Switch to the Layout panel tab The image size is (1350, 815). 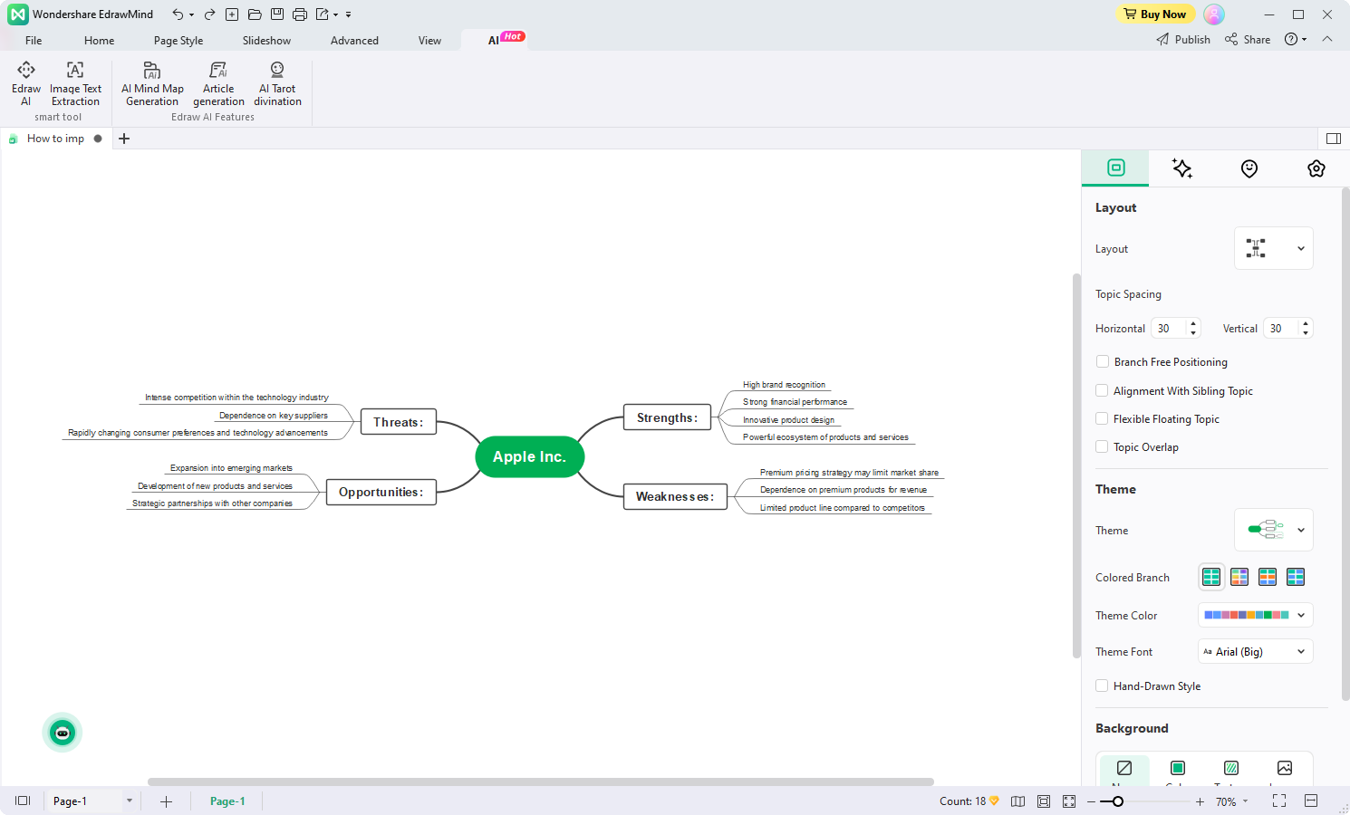coord(1115,168)
